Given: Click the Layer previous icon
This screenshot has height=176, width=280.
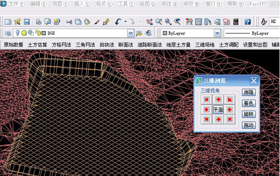Looking at the screenshot, I should (148, 33).
